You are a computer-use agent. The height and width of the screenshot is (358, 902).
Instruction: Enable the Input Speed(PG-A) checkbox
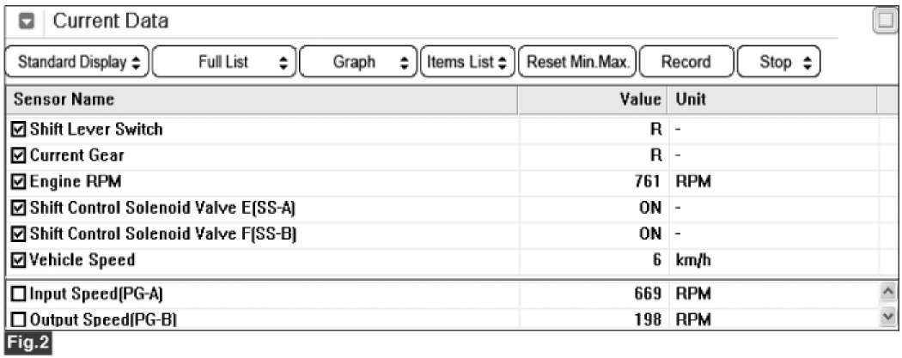click(x=19, y=294)
